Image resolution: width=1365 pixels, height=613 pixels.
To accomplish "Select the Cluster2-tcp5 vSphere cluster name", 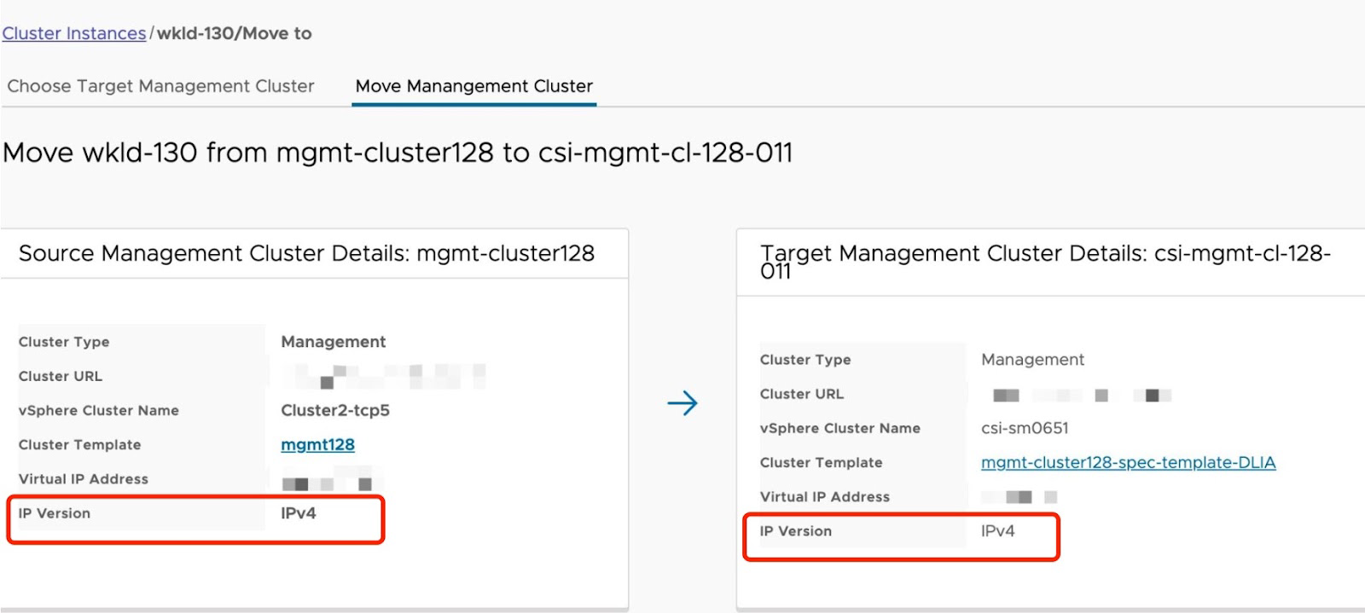I will [x=334, y=410].
